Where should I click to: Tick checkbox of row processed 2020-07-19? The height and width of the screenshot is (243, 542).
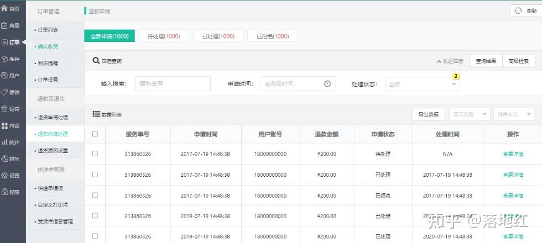click(95, 236)
